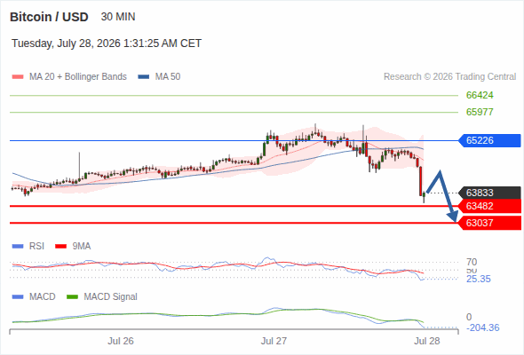
Task: Click the MACD Signal legend label
Action: pyautogui.click(x=111, y=297)
